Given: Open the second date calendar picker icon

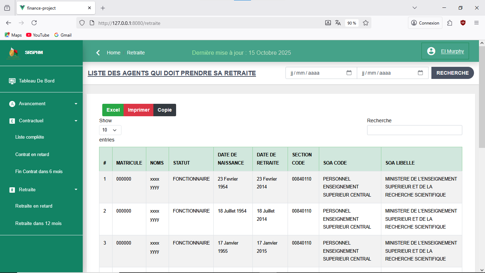Looking at the screenshot, I should pos(420,73).
